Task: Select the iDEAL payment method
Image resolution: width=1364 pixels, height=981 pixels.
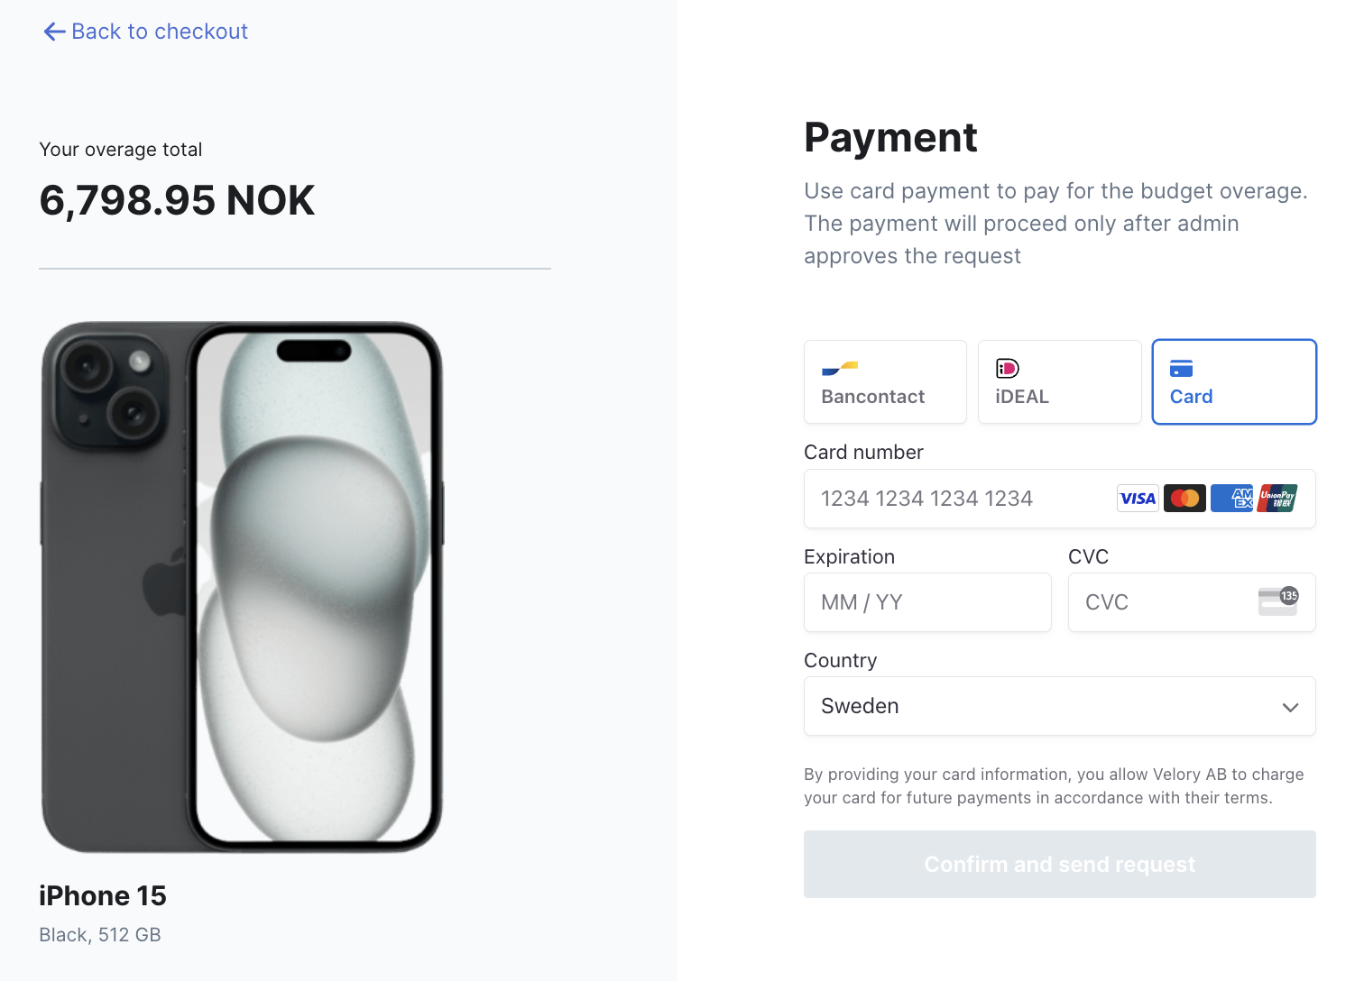Action: (1059, 381)
